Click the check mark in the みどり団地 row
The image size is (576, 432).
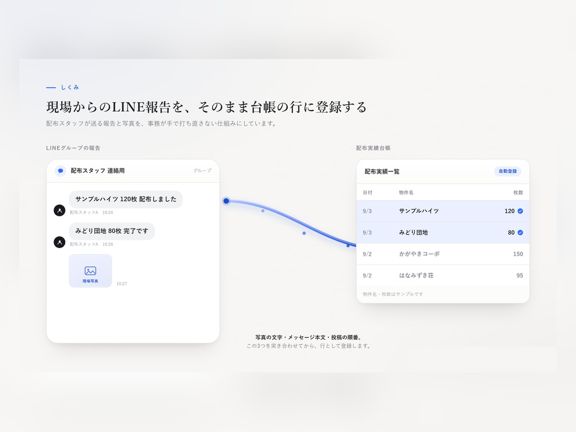pyautogui.click(x=520, y=232)
